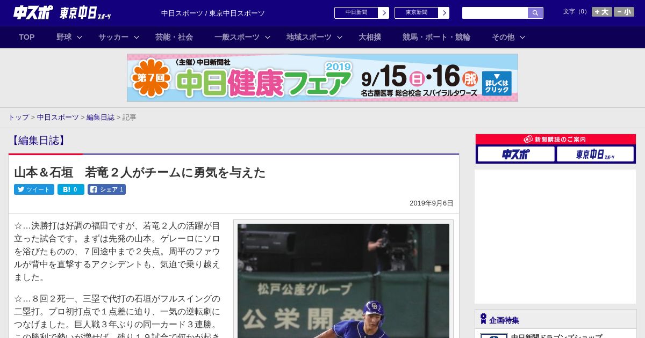This screenshot has height=338, width=645.
Task: Open 東京新聞 site link button
Action: tap(417, 13)
